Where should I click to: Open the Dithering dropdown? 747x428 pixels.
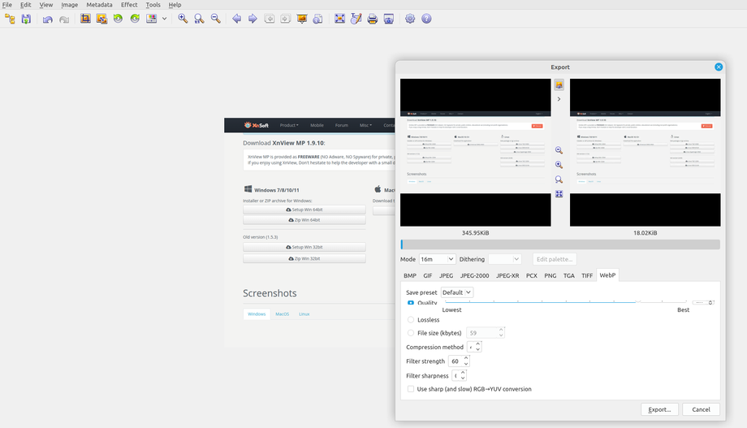tap(505, 259)
